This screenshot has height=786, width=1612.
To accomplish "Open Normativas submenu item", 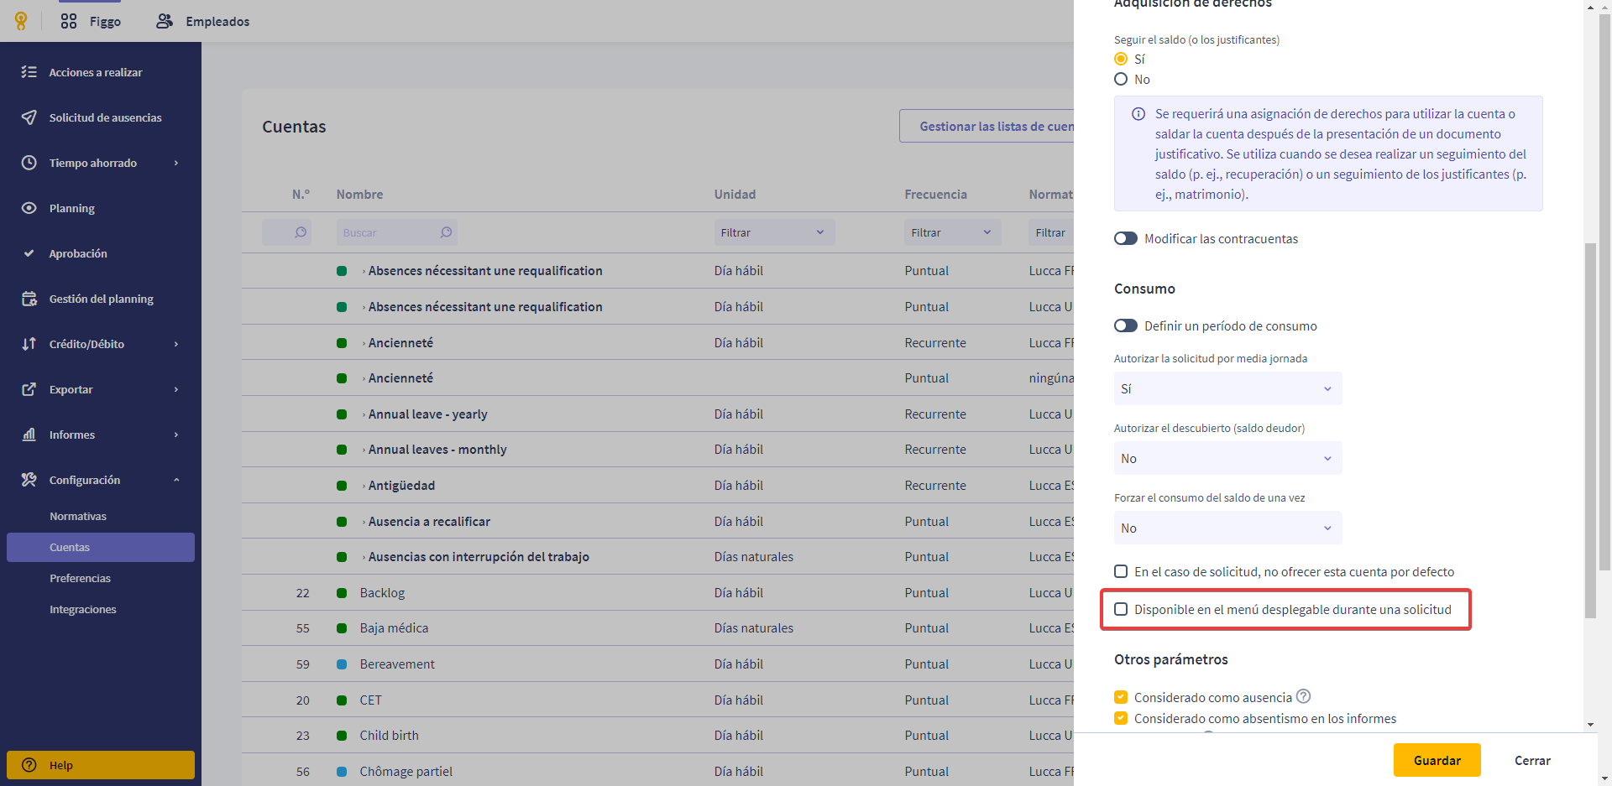I will click(x=78, y=516).
